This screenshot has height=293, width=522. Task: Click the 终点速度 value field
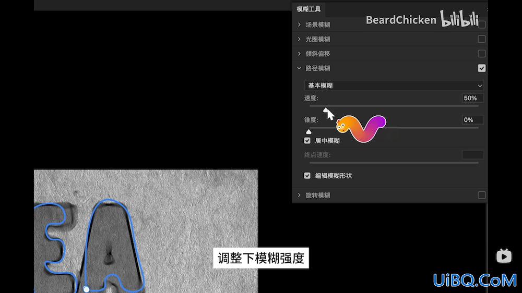click(473, 155)
